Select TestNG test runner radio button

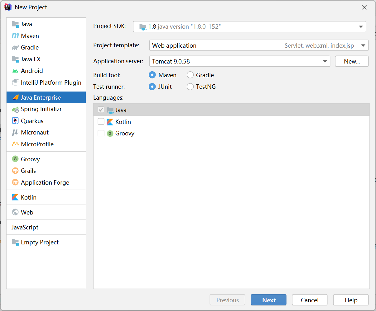[x=190, y=87]
